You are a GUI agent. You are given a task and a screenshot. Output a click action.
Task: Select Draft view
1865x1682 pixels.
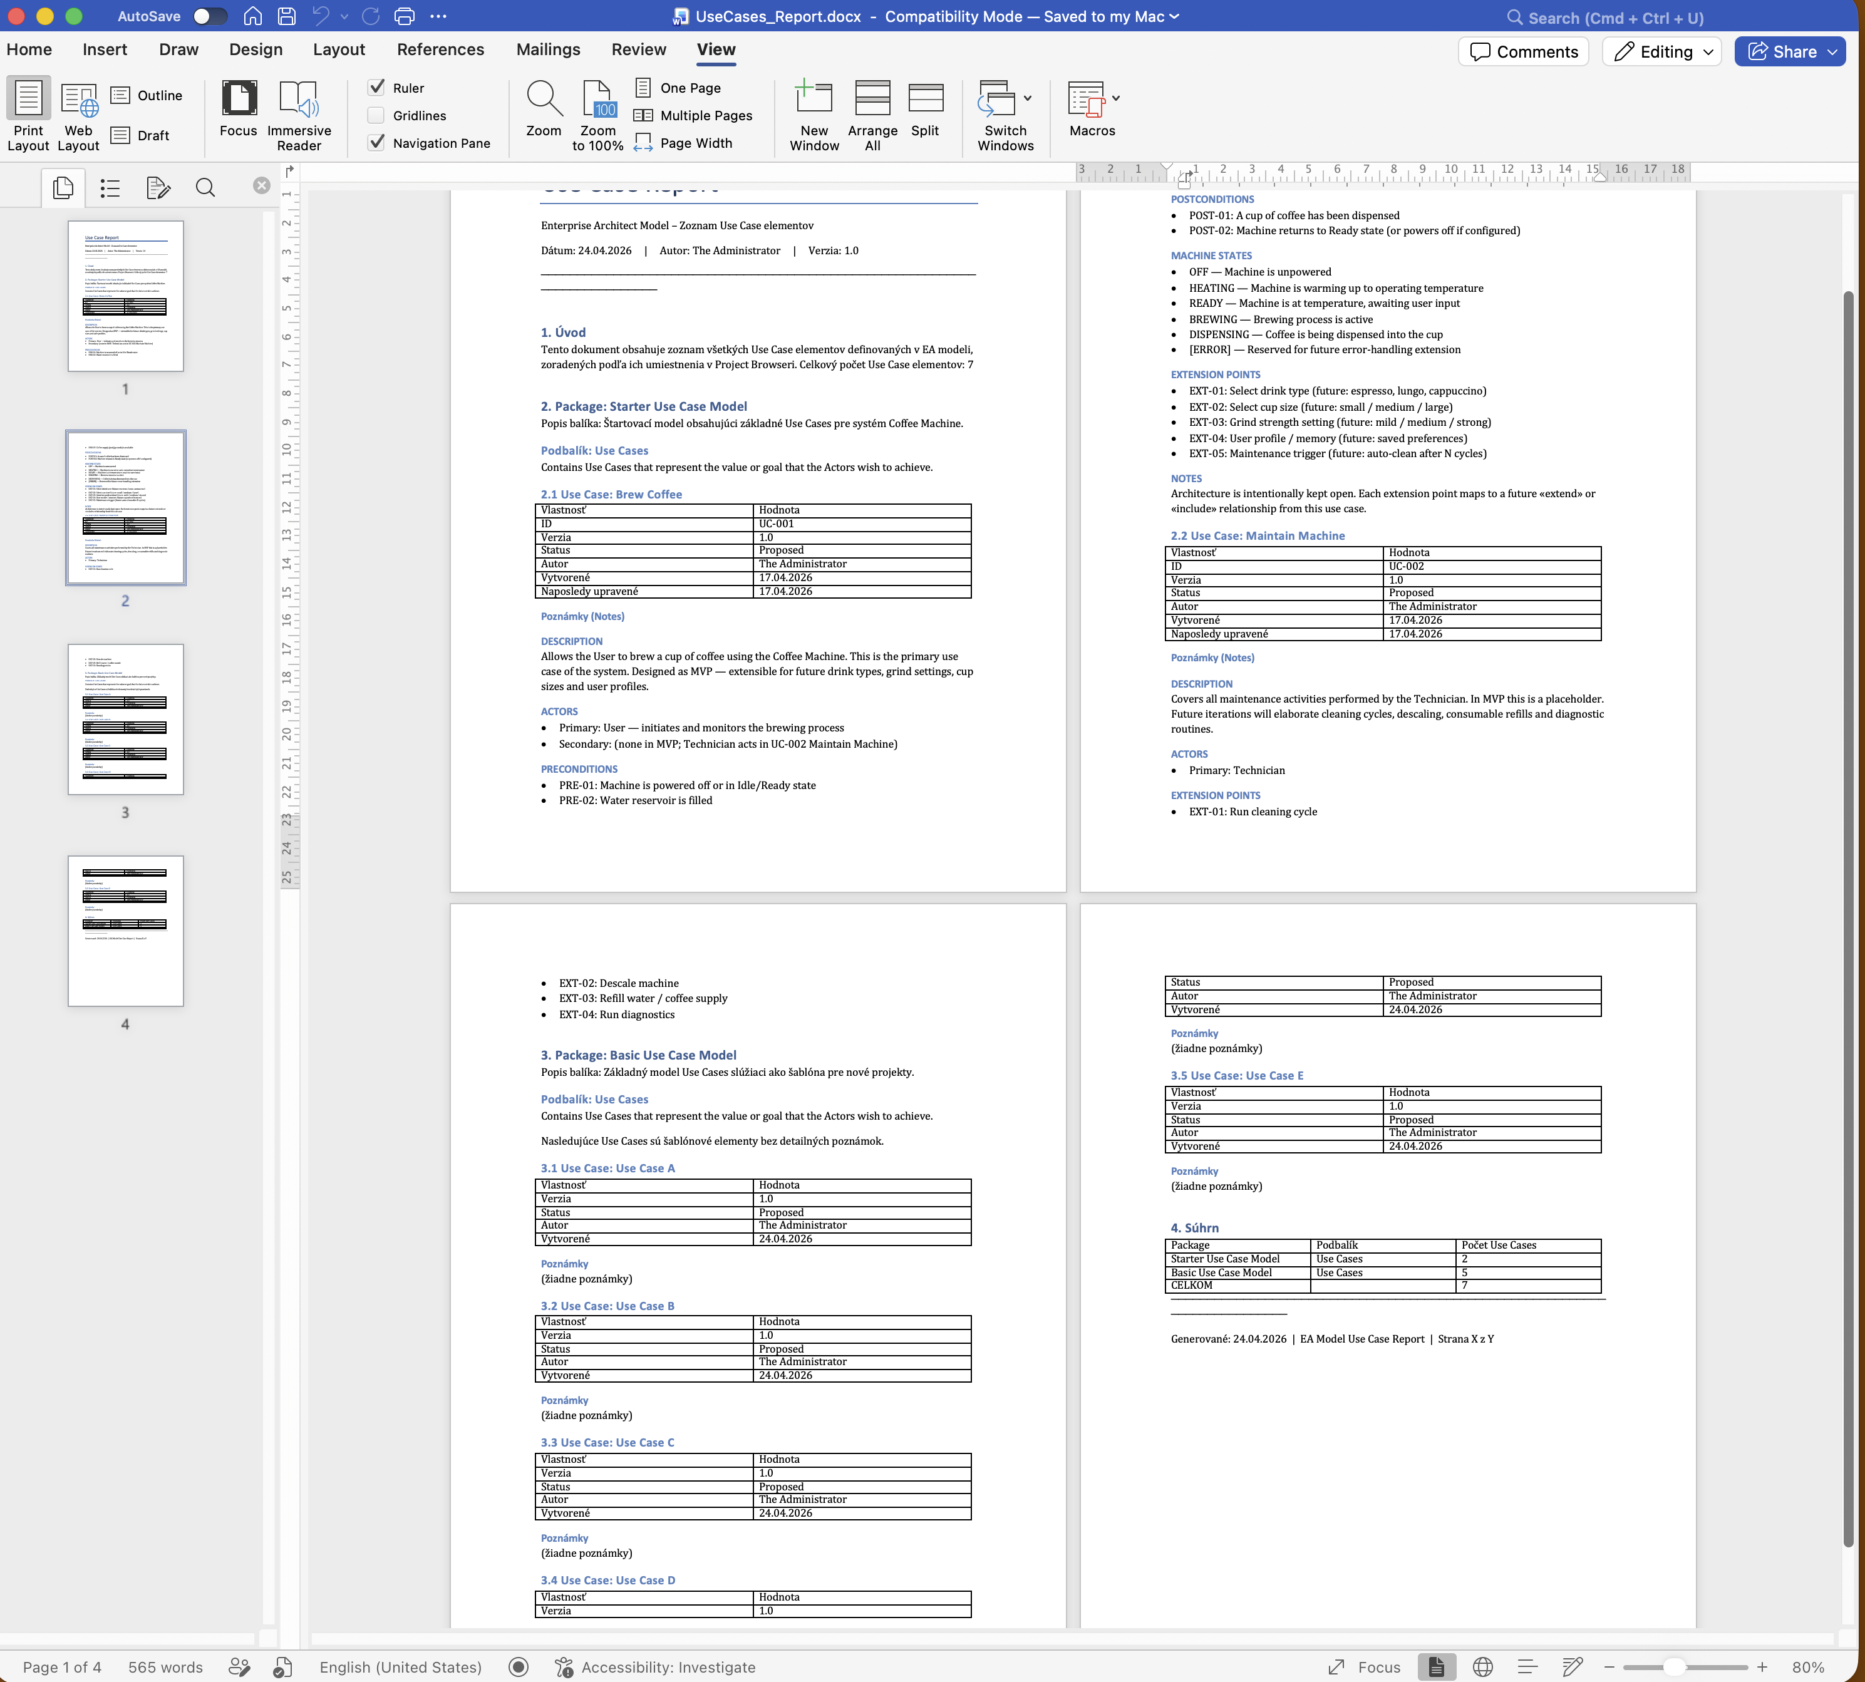[x=140, y=135]
